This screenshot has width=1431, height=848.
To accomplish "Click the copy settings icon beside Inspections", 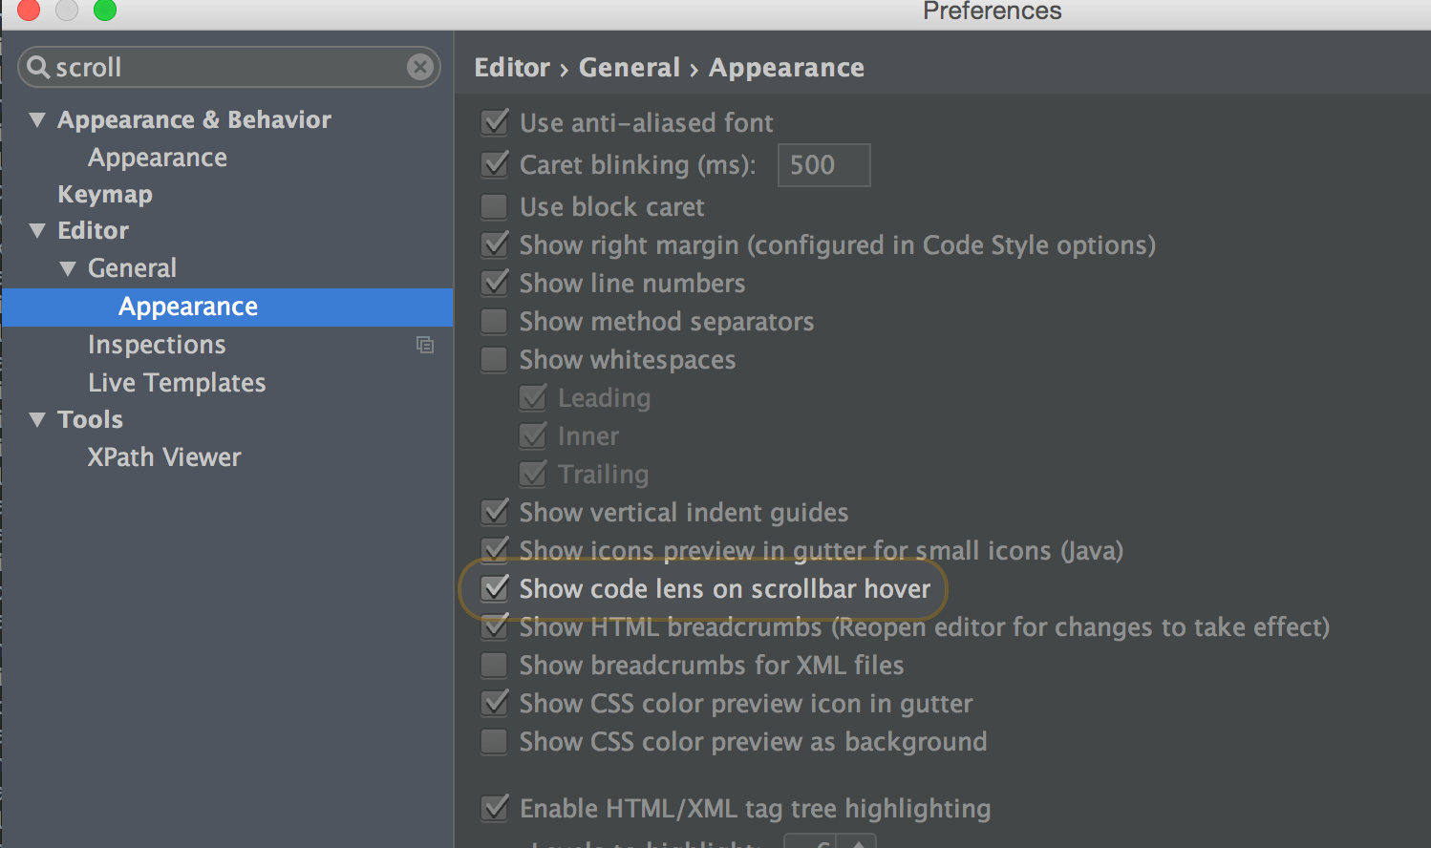I will (x=425, y=344).
